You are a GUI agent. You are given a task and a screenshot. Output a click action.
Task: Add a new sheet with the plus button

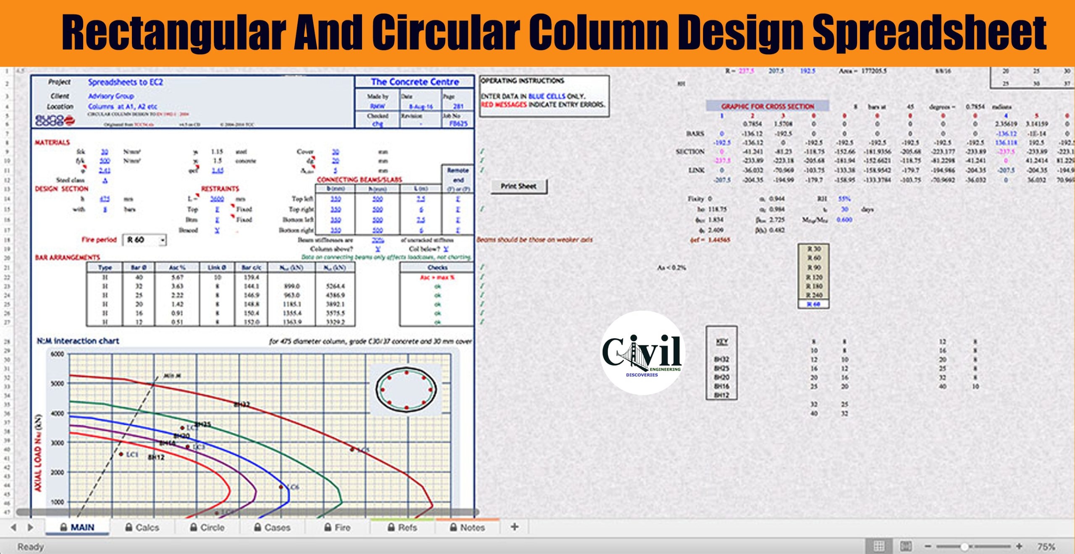click(x=514, y=527)
